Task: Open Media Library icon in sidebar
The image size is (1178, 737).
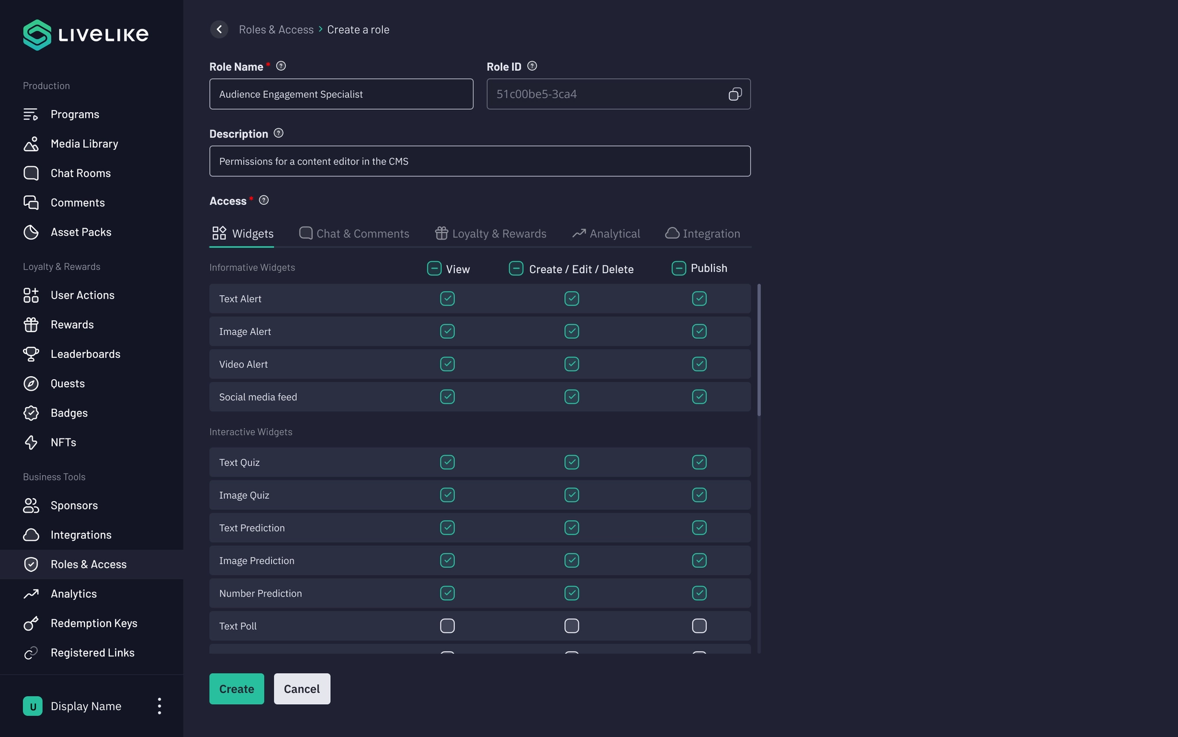Action: [31, 144]
